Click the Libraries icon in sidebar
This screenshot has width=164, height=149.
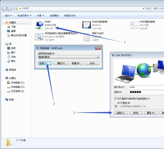click(x=7, y=44)
